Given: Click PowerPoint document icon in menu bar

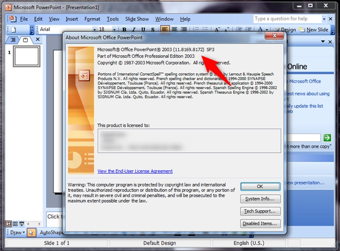Looking at the screenshot, I should click(13, 19).
